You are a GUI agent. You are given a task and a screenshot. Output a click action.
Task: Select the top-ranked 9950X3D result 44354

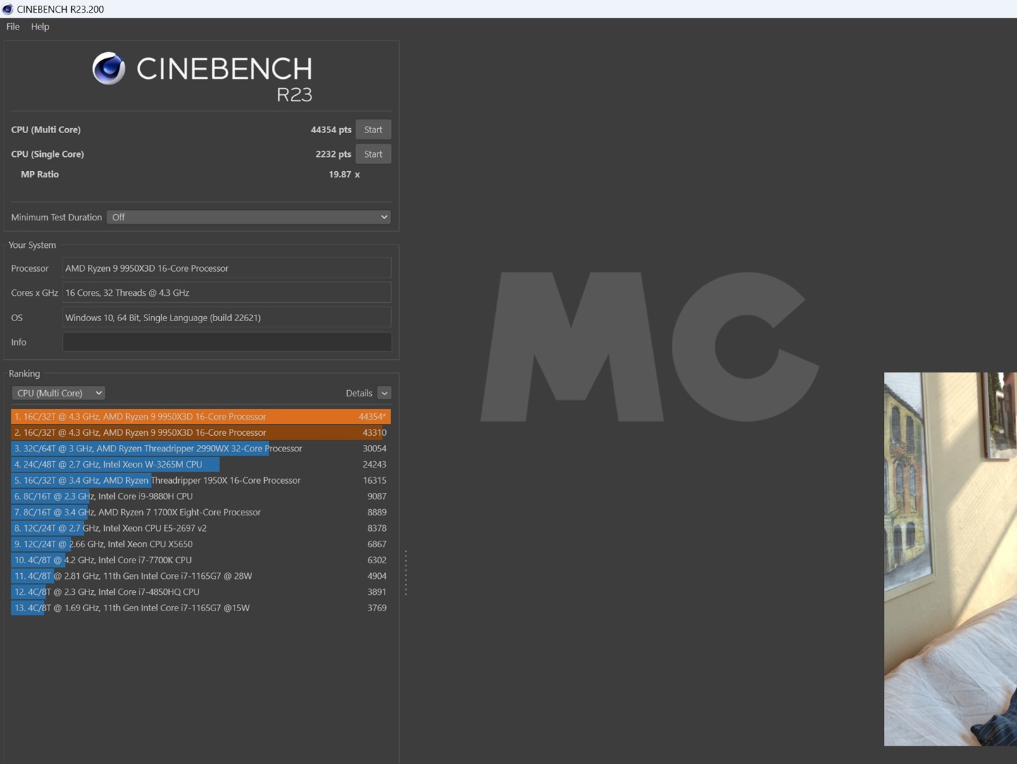[201, 417]
